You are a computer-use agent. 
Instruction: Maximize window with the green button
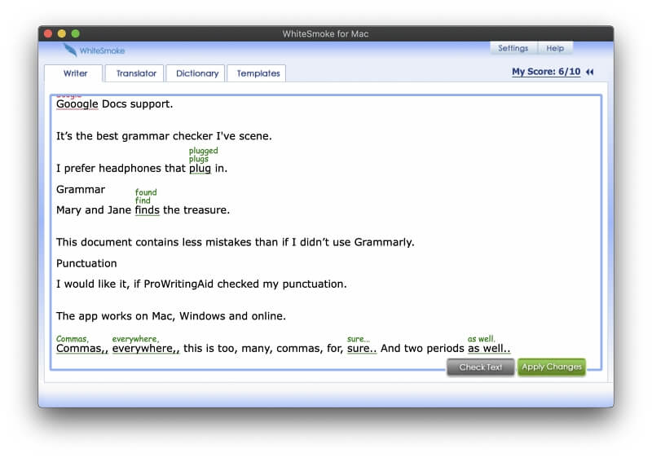tap(76, 33)
